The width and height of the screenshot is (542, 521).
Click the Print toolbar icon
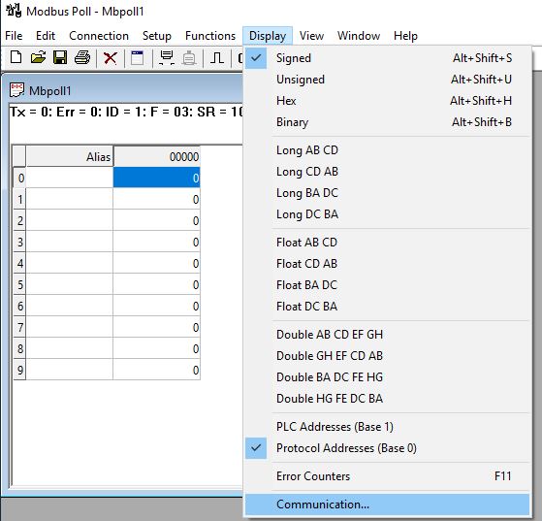82,57
